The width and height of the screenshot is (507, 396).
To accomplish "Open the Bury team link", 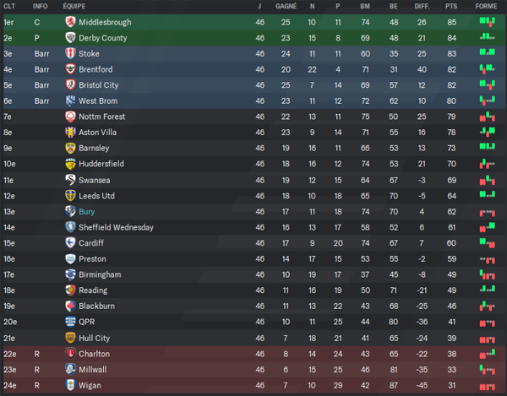I will pos(87,212).
